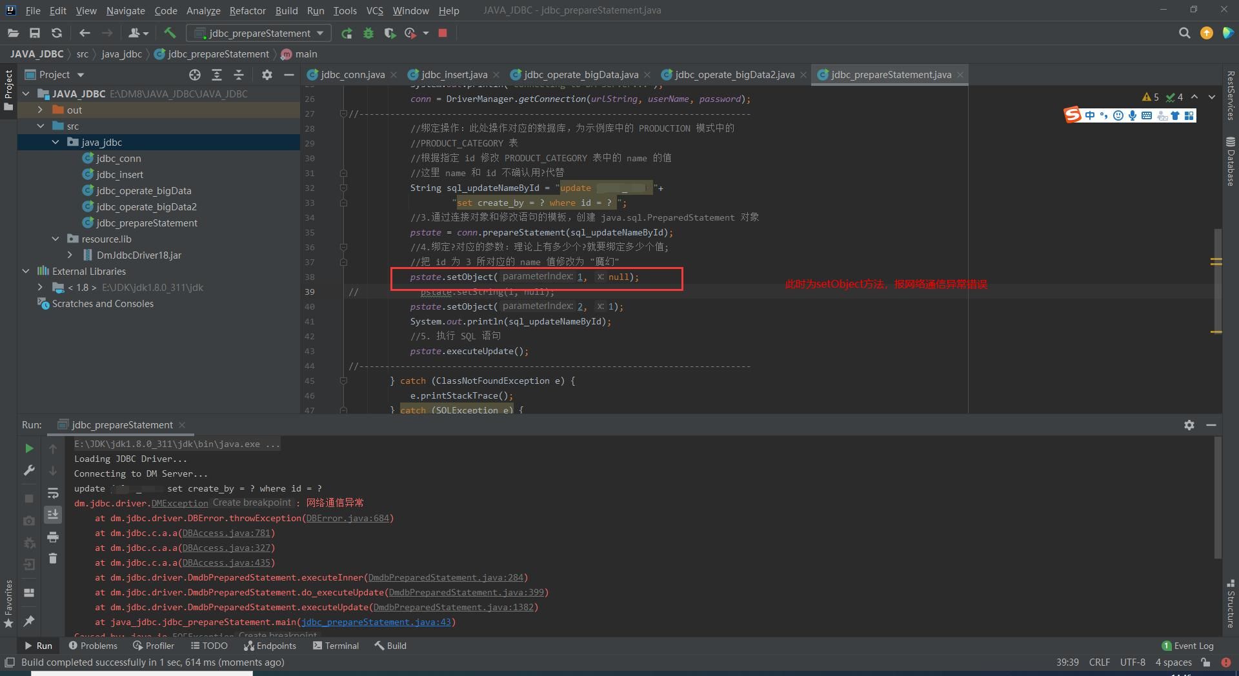Clear console with trash icon
The height and width of the screenshot is (676, 1239).
coord(53,558)
